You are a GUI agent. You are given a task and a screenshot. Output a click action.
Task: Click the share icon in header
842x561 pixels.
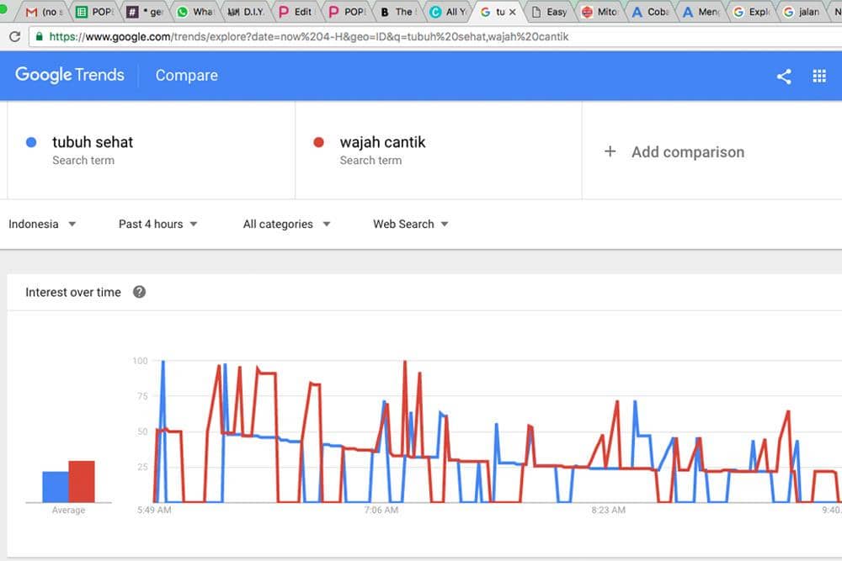(x=784, y=76)
